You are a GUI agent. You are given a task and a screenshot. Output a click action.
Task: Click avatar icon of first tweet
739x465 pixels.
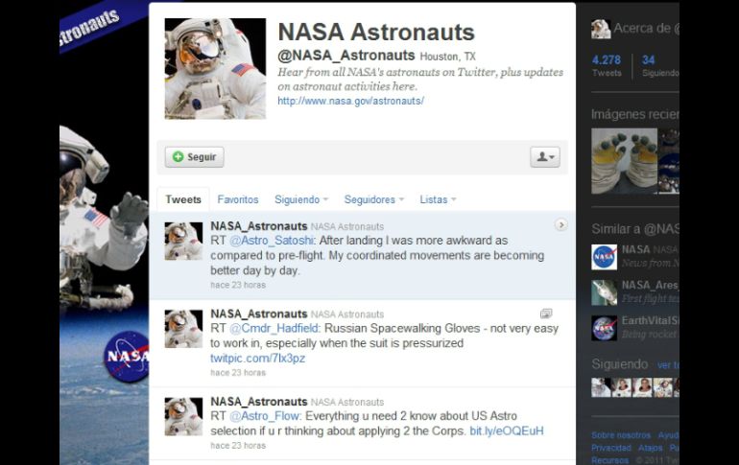coord(183,242)
